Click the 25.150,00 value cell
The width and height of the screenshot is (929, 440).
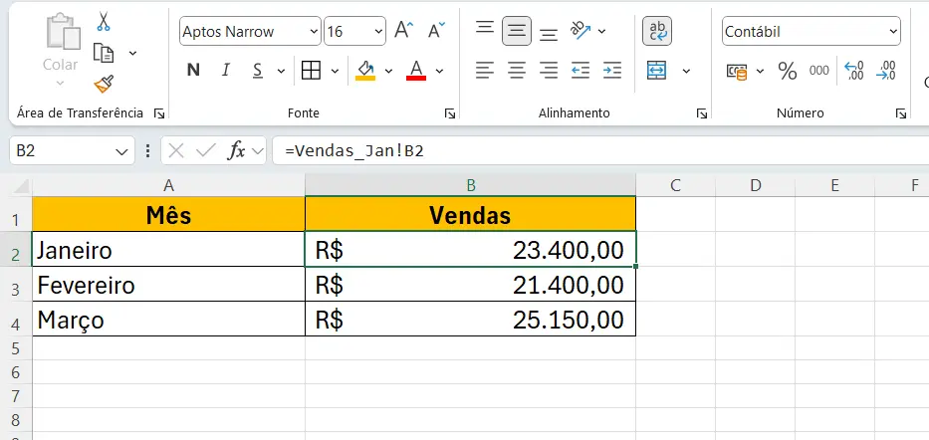click(x=471, y=320)
